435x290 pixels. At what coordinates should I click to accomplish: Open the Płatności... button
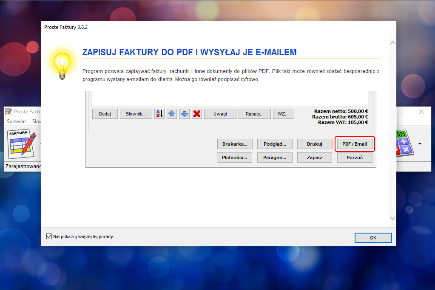pyautogui.click(x=234, y=158)
